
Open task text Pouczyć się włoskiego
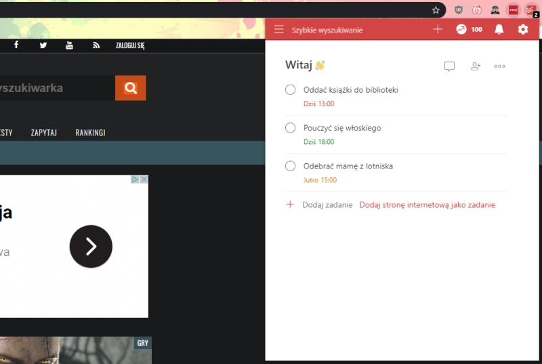[x=342, y=128]
